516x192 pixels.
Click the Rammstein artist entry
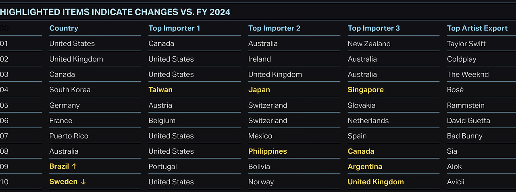pos(466,105)
